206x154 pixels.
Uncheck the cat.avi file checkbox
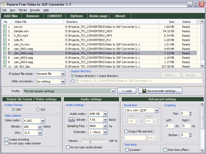point(5,27)
